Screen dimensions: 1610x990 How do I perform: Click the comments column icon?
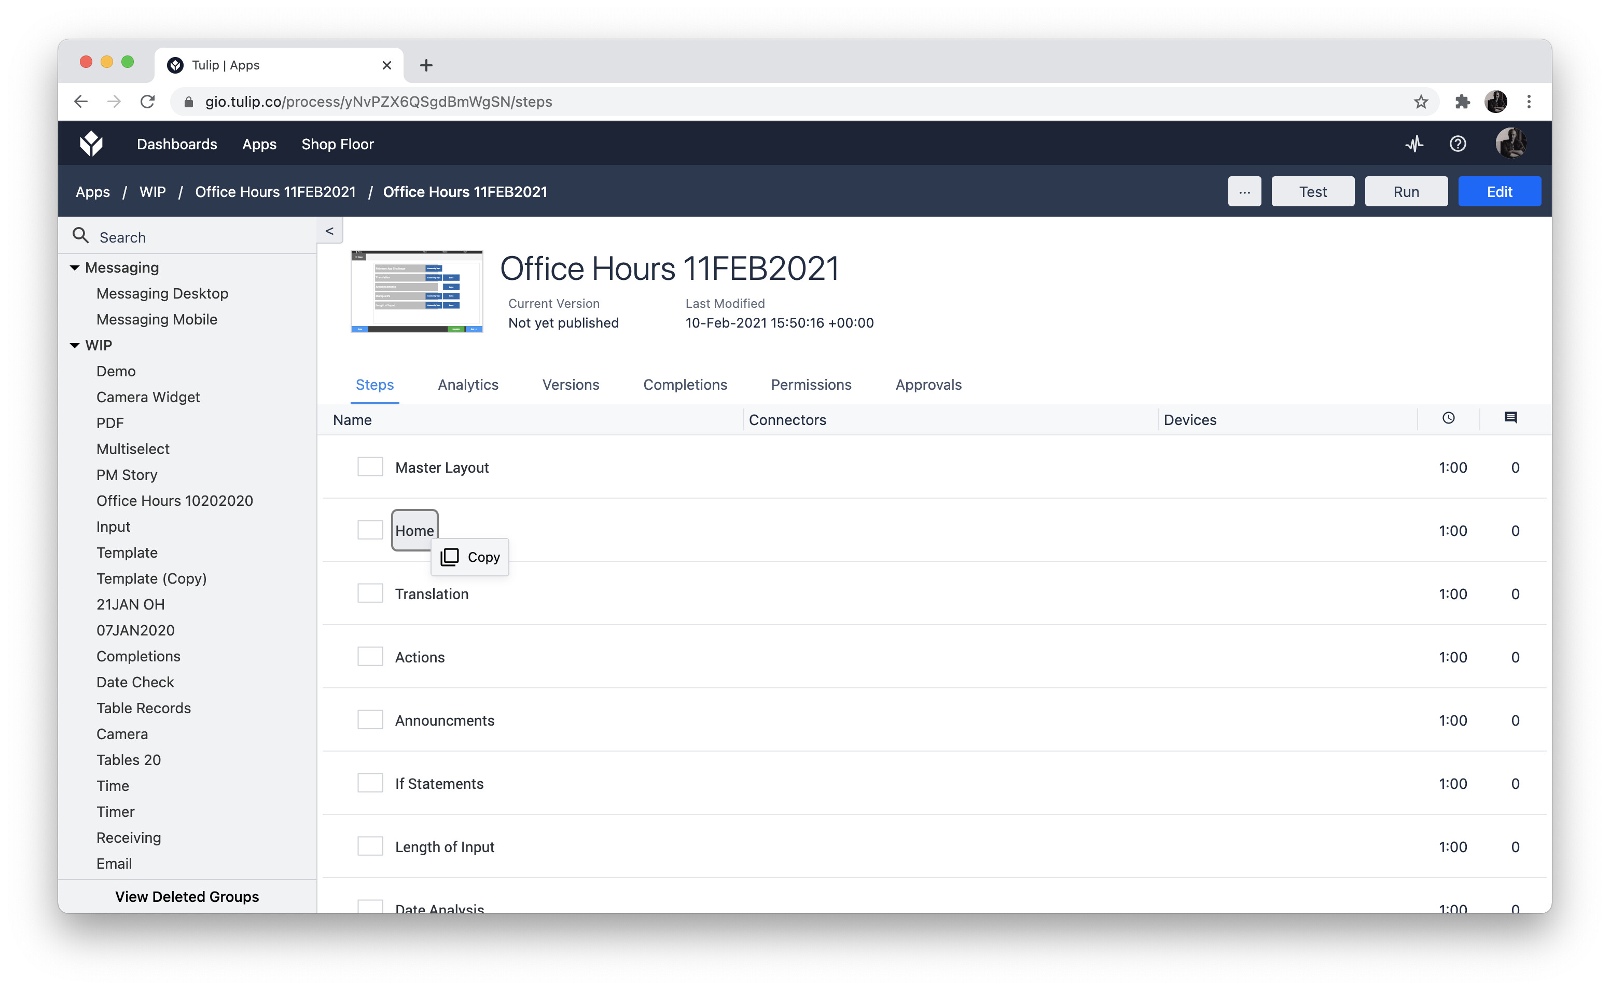pyautogui.click(x=1510, y=418)
